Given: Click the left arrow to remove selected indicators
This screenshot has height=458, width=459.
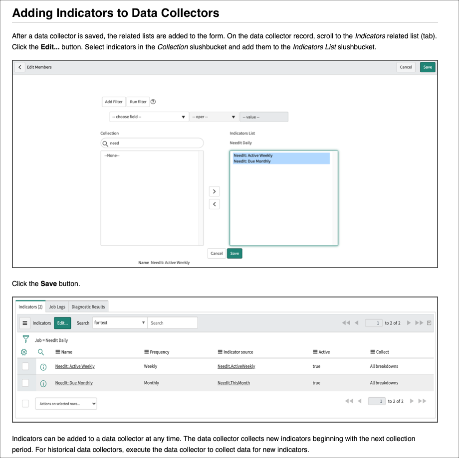Looking at the screenshot, I should tap(214, 204).
